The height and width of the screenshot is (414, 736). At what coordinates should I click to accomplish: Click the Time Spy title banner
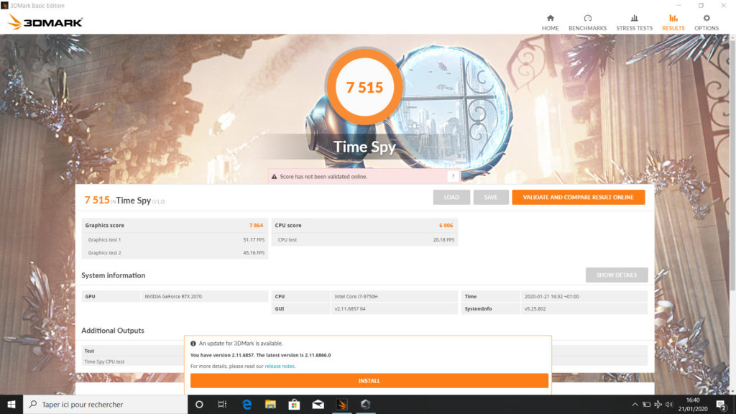click(x=364, y=147)
